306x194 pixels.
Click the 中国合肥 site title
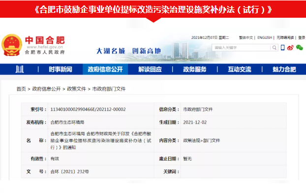tap(45, 40)
